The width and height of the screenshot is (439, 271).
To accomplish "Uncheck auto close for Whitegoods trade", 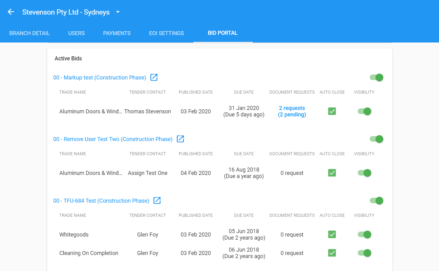I will [x=332, y=234].
